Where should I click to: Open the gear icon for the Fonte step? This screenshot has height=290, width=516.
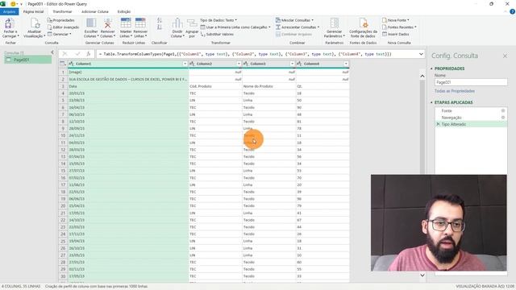[x=503, y=111]
